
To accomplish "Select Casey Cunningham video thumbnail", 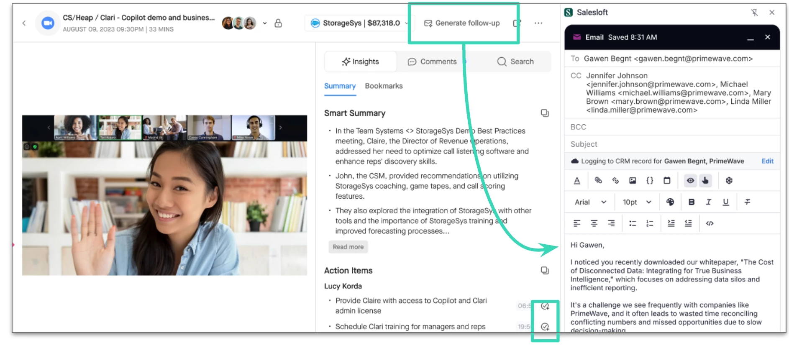I will coord(209,128).
